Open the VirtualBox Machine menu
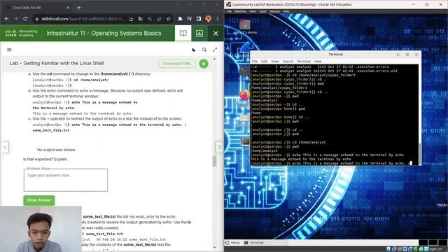Screen dimensions: 448x252 click(x=240, y=11)
